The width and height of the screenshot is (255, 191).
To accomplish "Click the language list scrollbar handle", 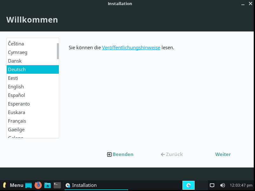I will (x=58, y=51).
